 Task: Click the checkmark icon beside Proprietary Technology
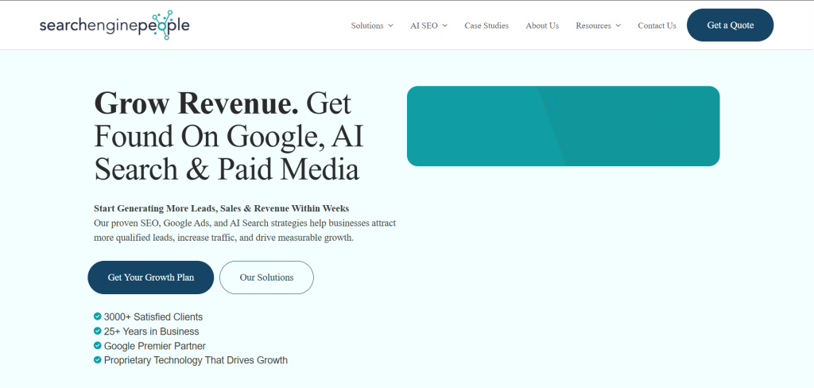coord(97,359)
